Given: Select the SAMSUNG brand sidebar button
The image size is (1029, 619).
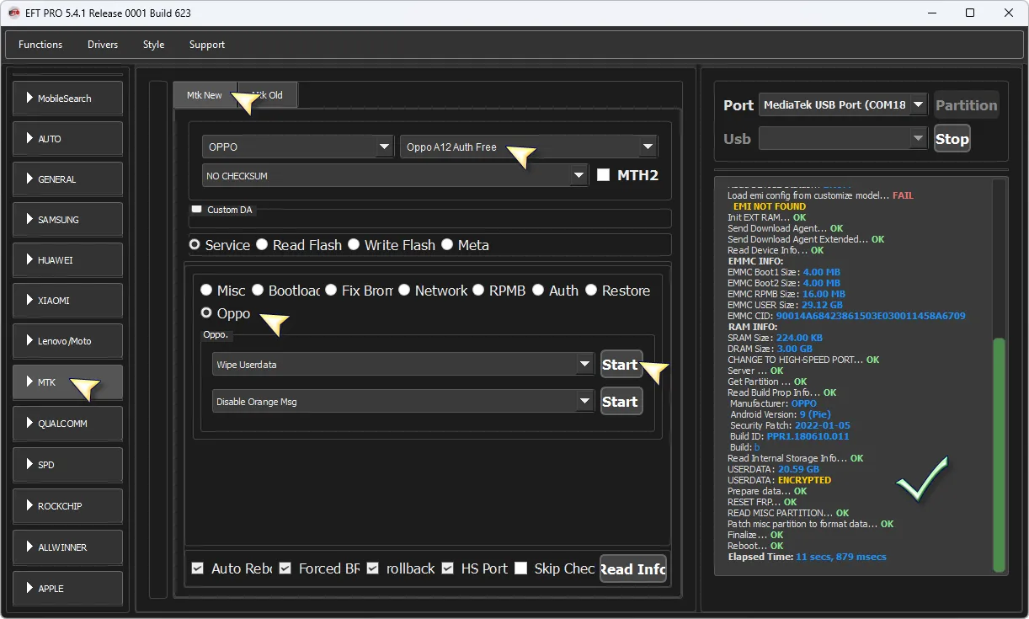Looking at the screenshot, I should (67, 220).
